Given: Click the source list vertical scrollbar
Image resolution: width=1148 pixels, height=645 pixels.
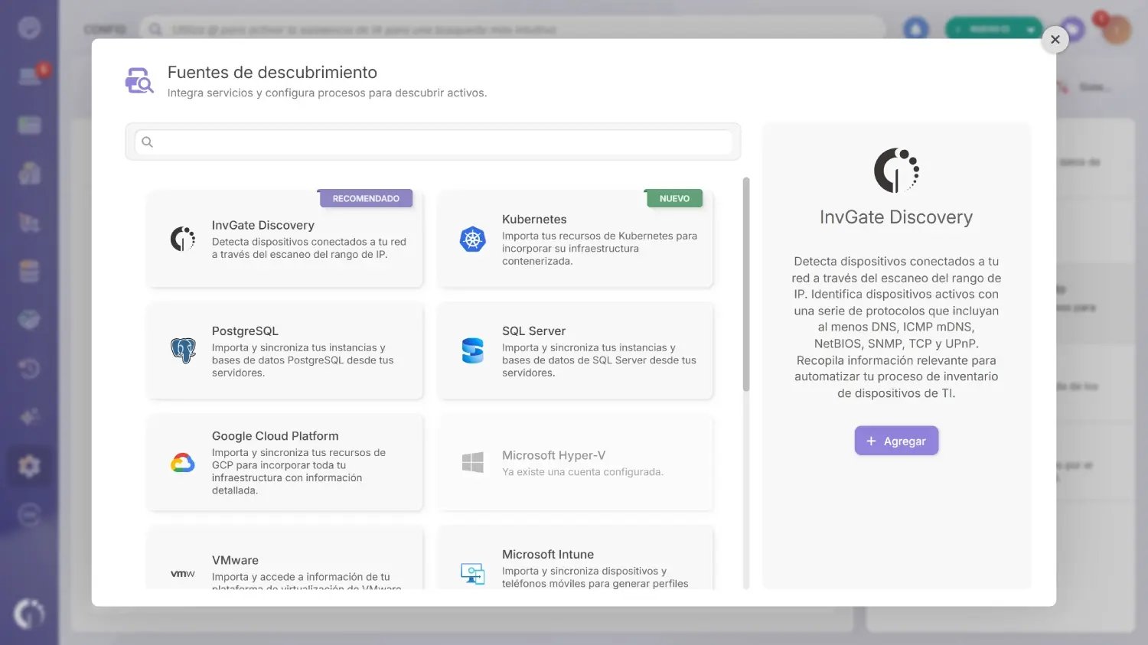Looking at the screenshot, I should point(746,285).
